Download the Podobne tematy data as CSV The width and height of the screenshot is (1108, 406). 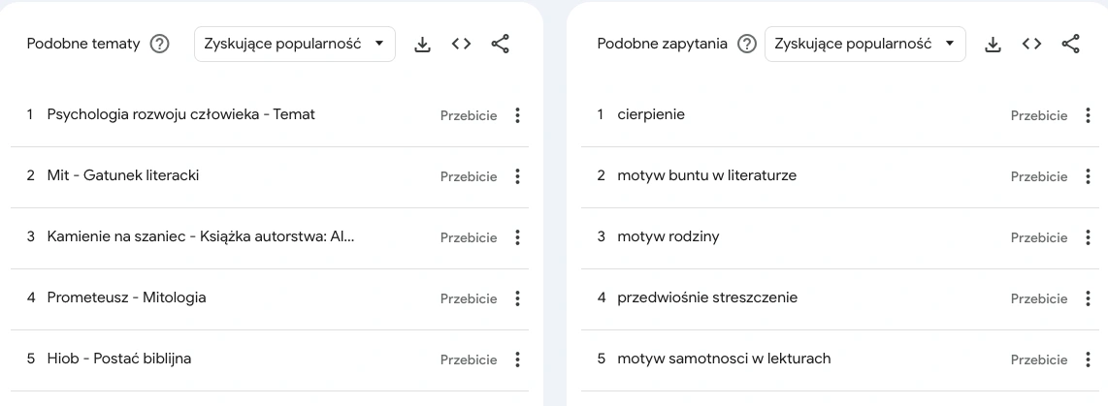(422, 45)
